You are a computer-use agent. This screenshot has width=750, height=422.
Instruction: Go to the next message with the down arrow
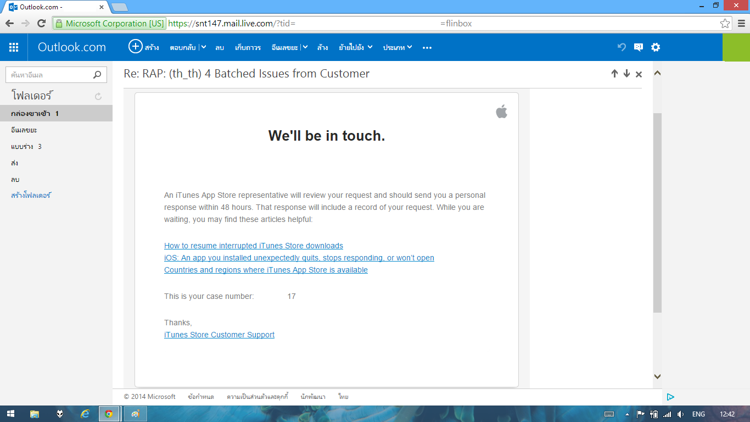coord(626,74)
